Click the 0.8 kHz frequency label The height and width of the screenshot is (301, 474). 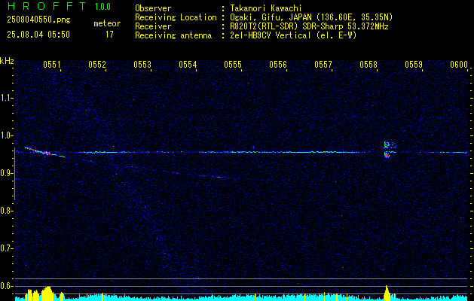[6, 211]
